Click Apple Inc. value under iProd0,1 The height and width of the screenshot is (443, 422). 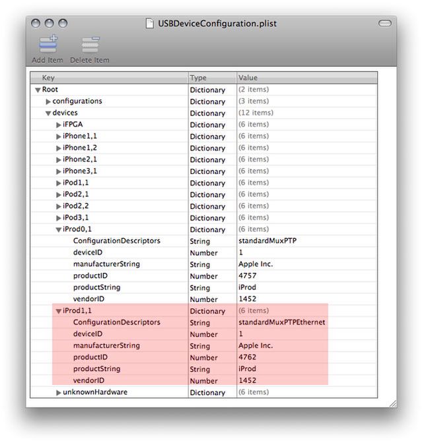tap(256, 264)
